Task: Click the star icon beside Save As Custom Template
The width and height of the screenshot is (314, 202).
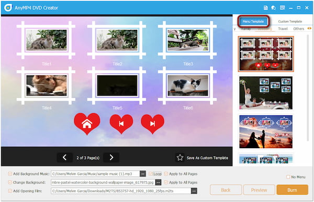Action: 180,158
